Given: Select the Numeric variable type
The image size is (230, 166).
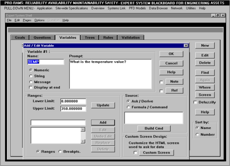Looking at the screenshot, I should pyautogui.click(x=31, y=70).
